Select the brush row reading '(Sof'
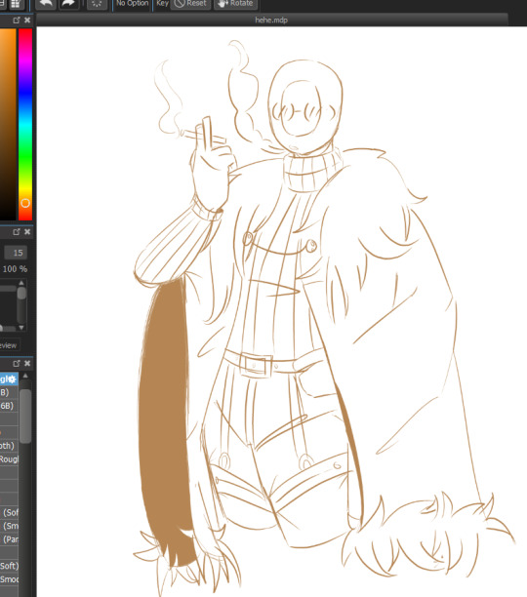This screenshot has height=597, width=527. pos(9,512)
